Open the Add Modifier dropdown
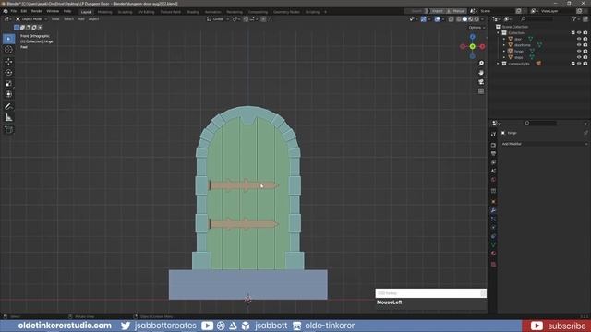Image resolution: width=591 pixels, height=332 pixels. [x=544, y=144]
